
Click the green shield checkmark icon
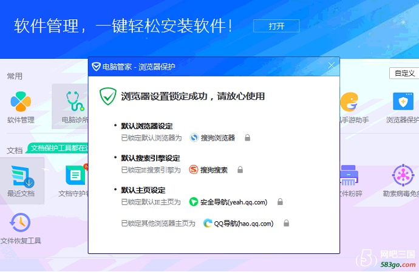point(108,96)
